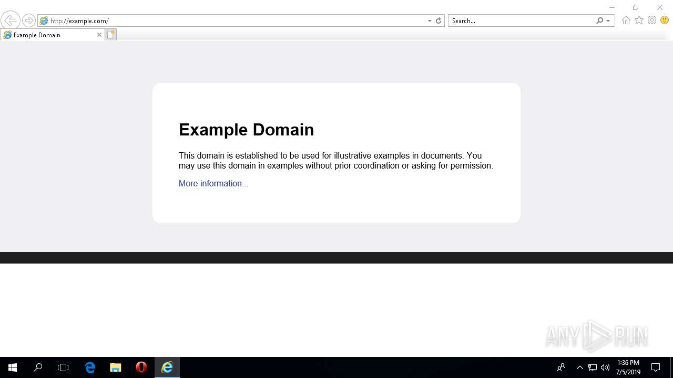The image size is (673, 378).
Task: Select the Example Domain tab
Action: point(52,35)
